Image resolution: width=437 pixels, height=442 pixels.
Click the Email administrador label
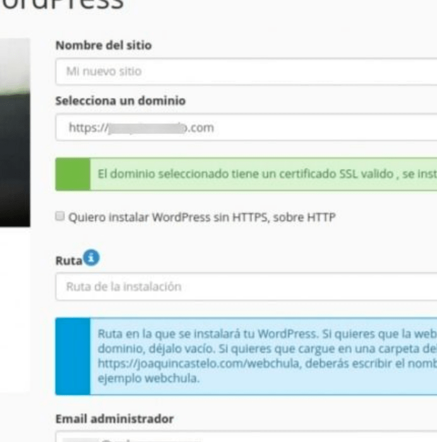[x=114, y=419]
